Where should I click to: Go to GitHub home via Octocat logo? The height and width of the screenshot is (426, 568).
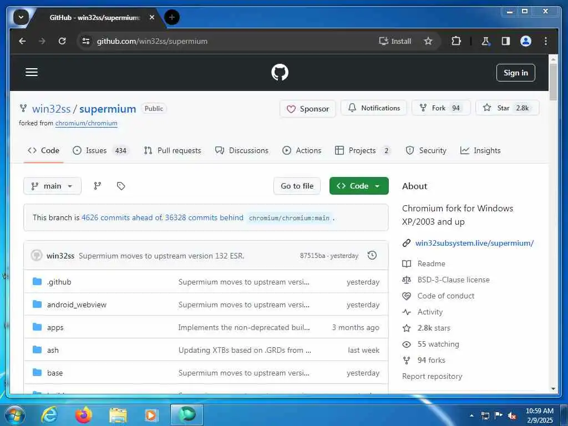[280, 73]
